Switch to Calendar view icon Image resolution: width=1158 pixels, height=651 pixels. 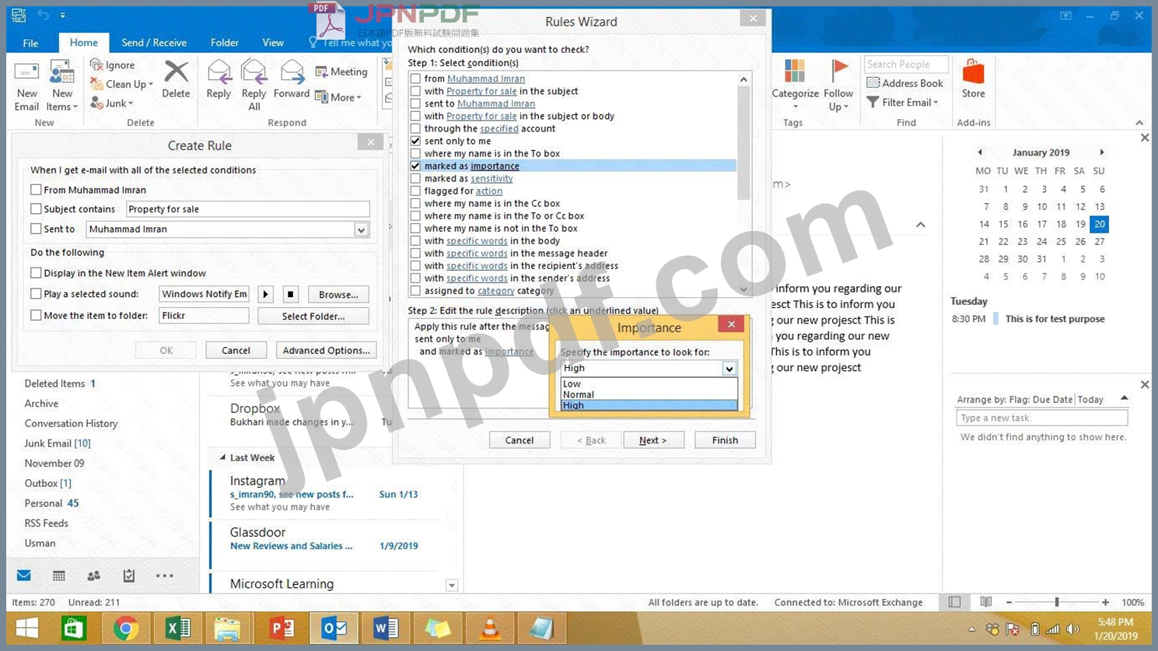tap(59, 576)
